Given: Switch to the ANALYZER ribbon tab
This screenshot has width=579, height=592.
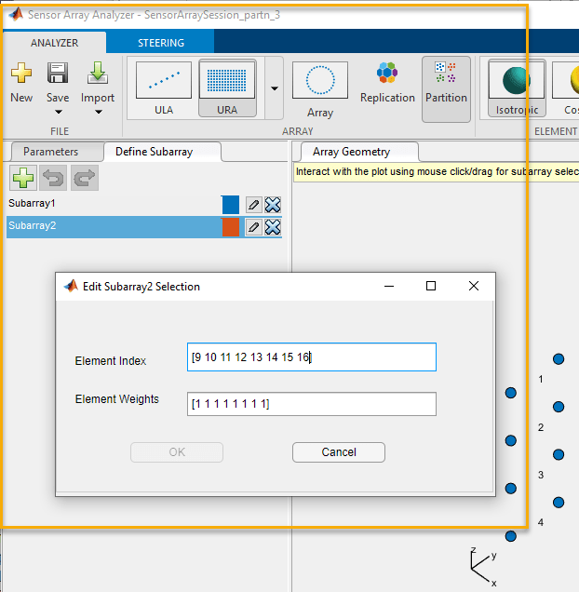Looking at the screenshot, I should tap(54, 43).
